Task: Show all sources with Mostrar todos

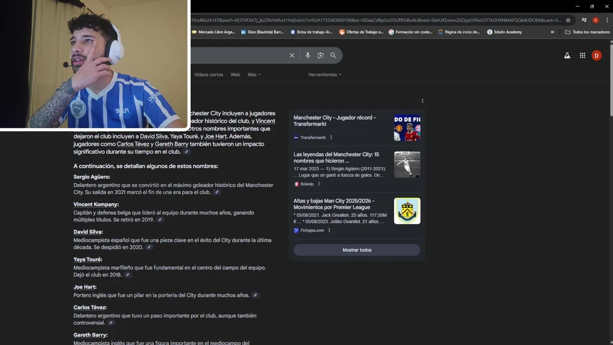Action: [x=357, y=250]
